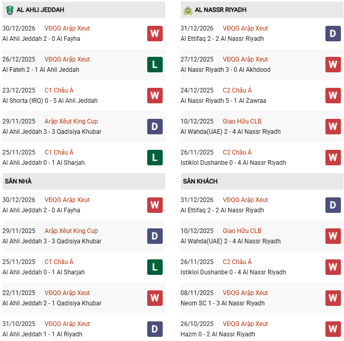Open C2 Châu Á link dated 24/12/2025
The height and width of the screenshot is (341, 344).
tap(237, 90)
